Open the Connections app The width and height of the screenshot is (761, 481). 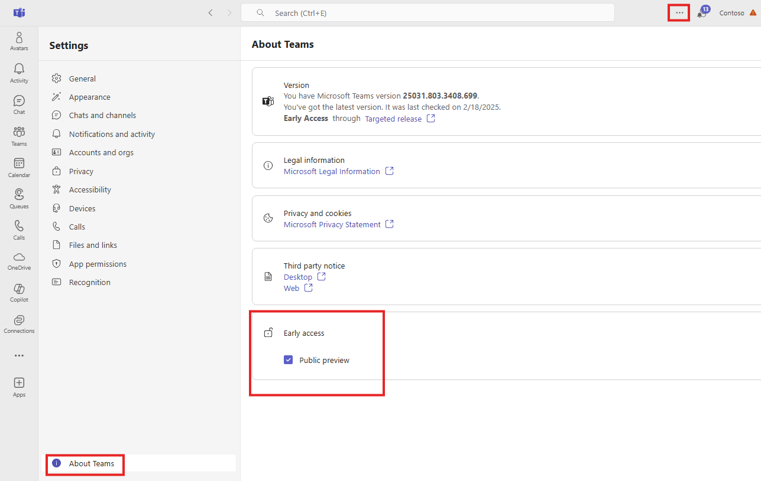18,323
